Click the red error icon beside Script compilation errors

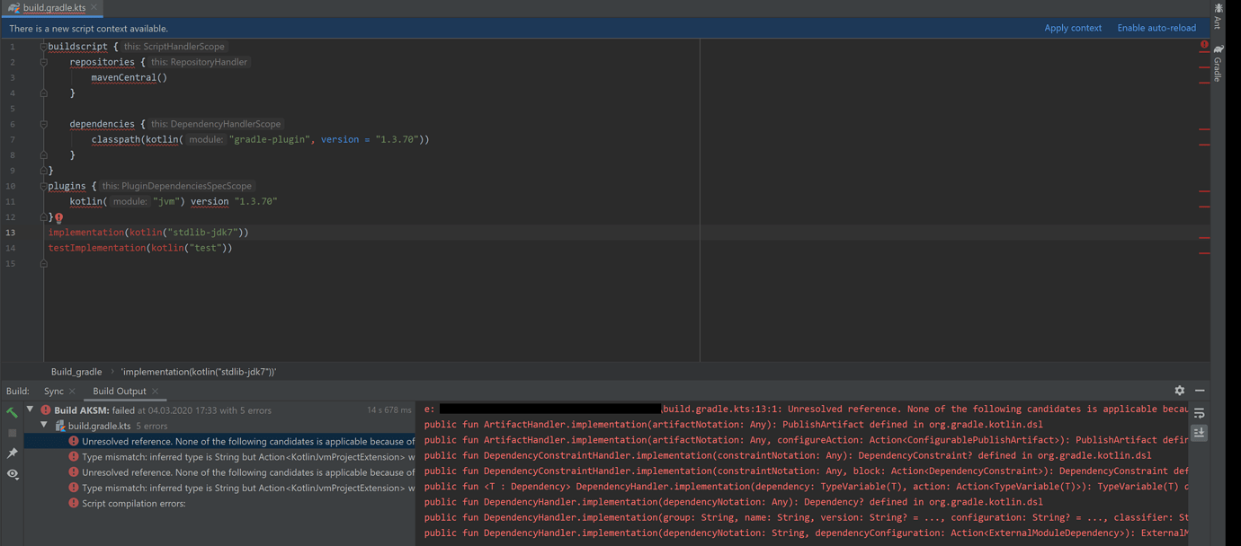[73, 502]
